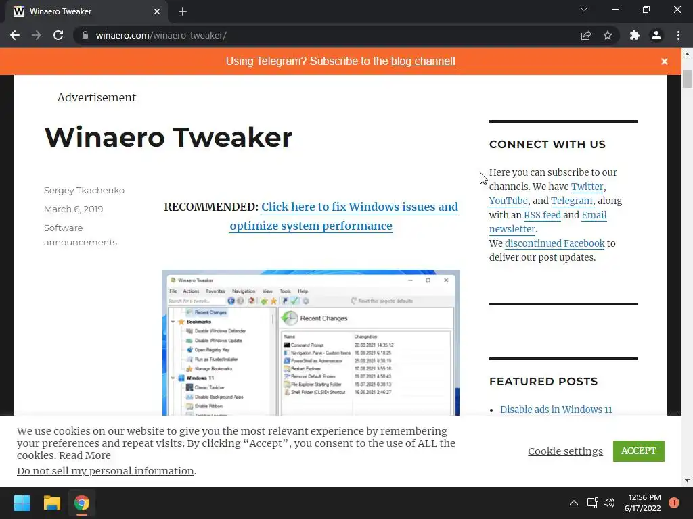Click the FEATURED POSTS heading
693x519 pixels.
point(543,381)
